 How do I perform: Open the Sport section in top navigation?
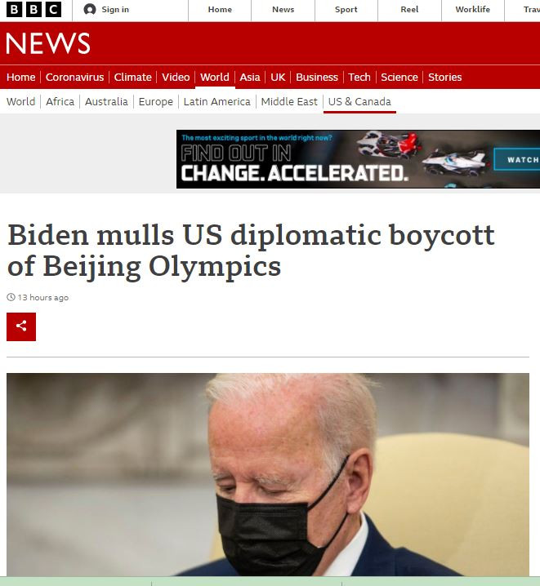[346, 10]
